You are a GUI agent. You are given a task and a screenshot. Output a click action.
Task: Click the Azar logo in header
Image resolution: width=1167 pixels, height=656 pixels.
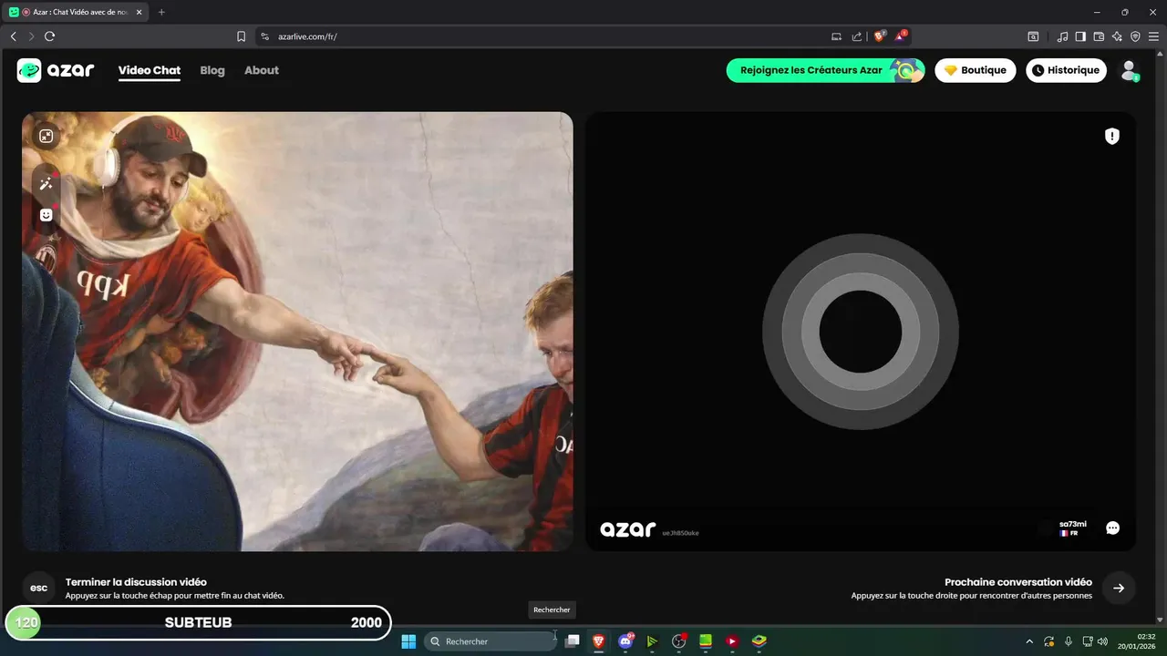tap(55, 70)
